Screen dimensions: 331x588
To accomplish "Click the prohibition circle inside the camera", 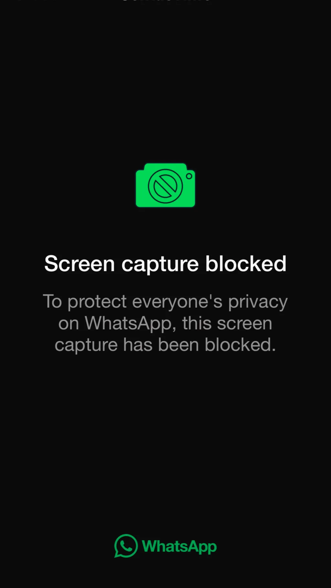I will [165, 186].
